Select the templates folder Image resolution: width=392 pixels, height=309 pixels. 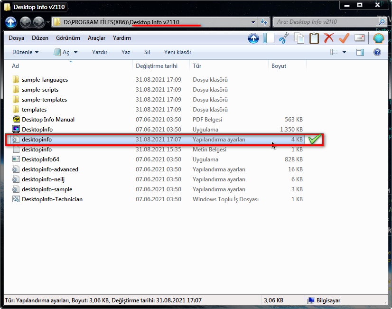pyautogui.click(x=158, y=110)
